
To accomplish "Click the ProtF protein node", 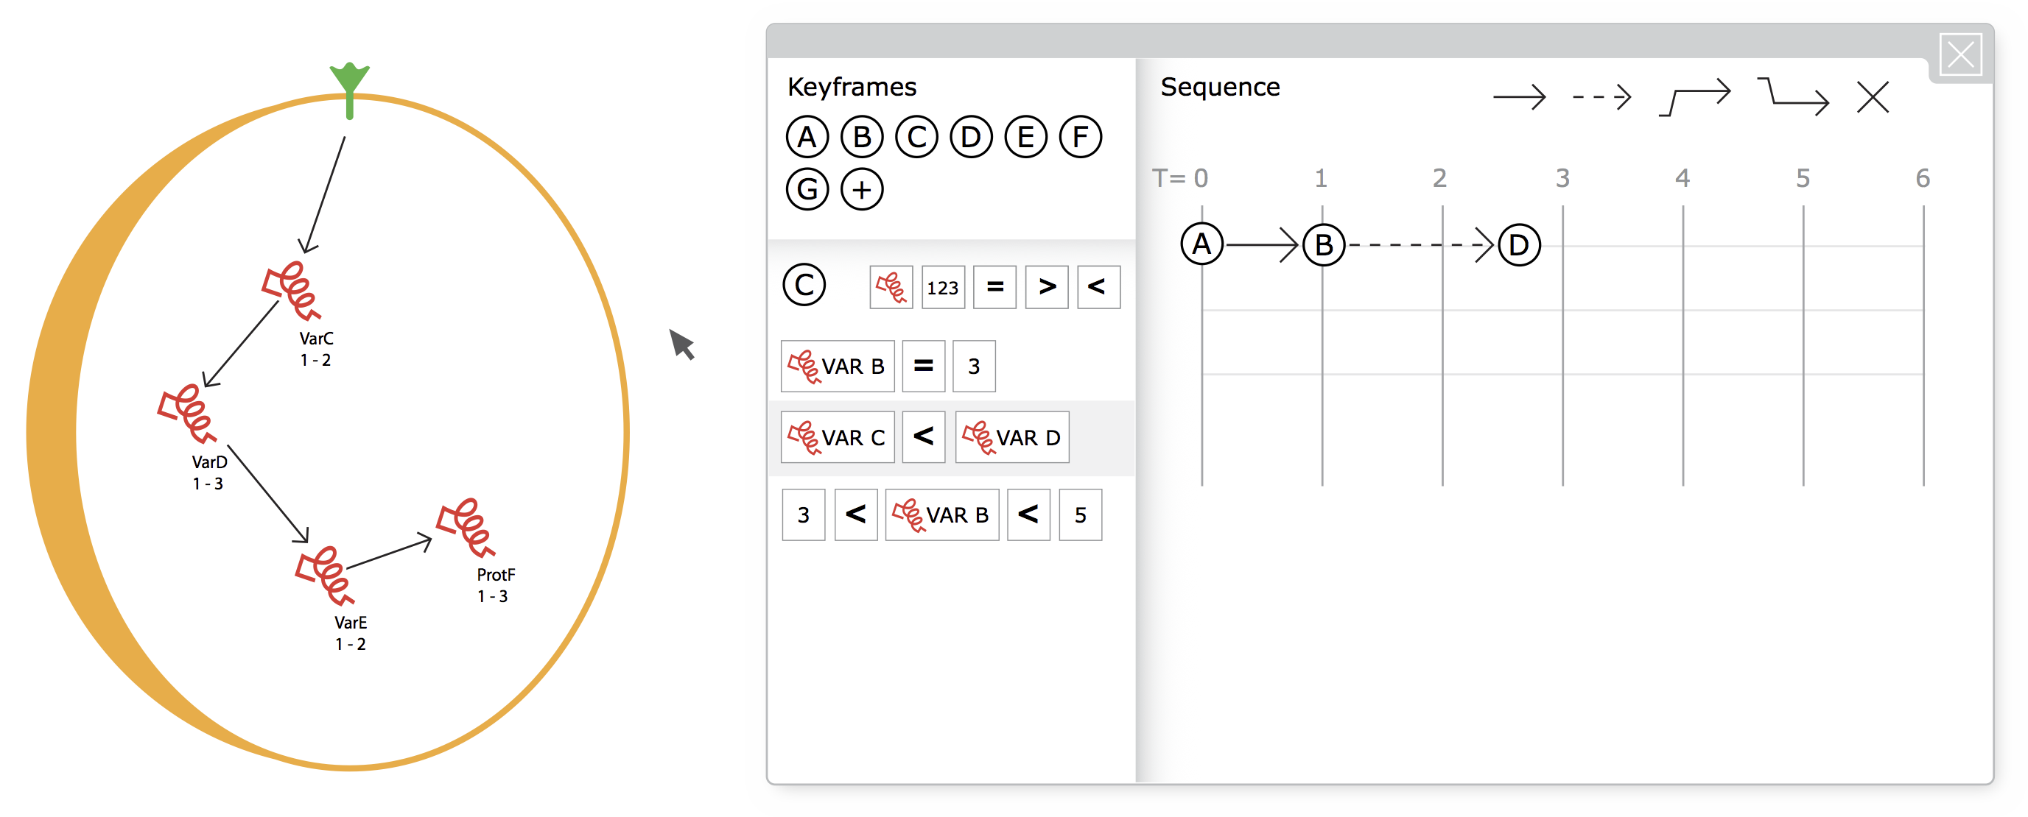I will tap(466, 528).
